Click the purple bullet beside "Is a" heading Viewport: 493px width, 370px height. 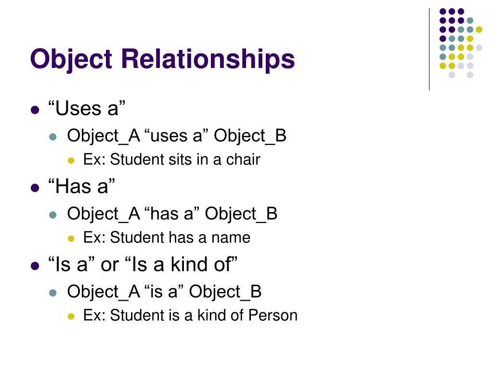(x=35, y=266)
